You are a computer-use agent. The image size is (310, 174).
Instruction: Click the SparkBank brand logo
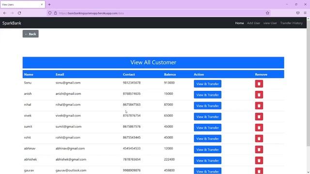12,23
